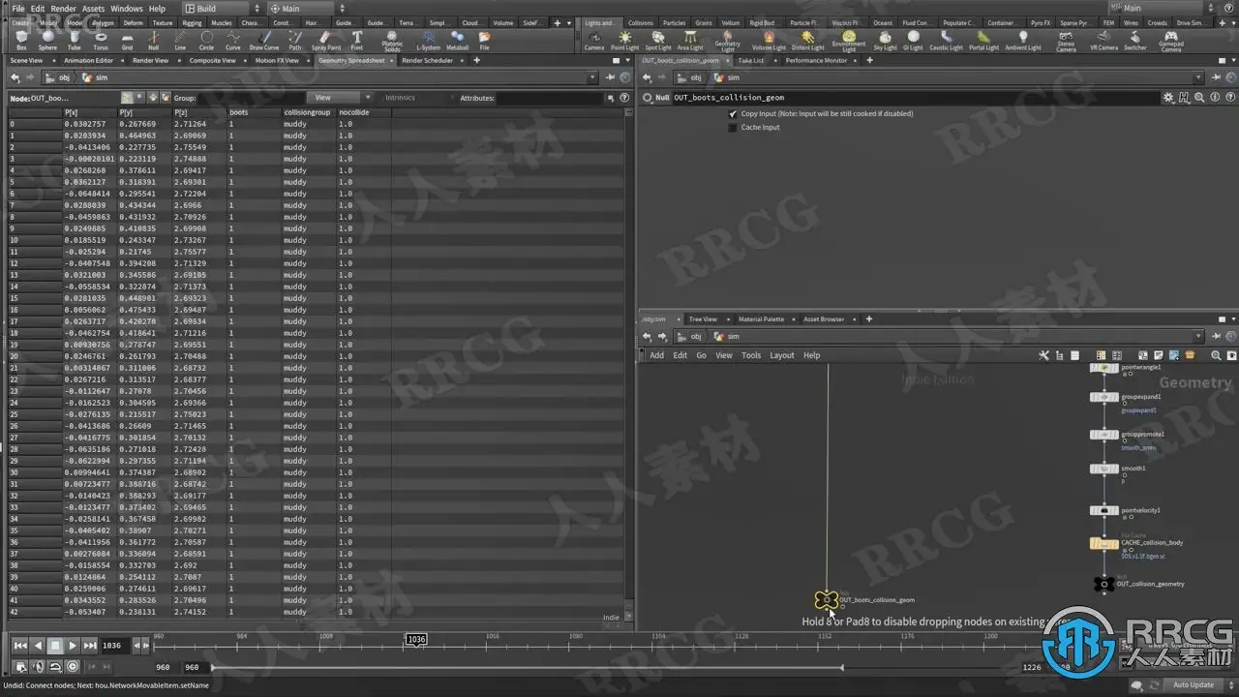The width and height of the screenshot is (1239, 697).
Task: Click the Play forward button
Action: (73, 646)
